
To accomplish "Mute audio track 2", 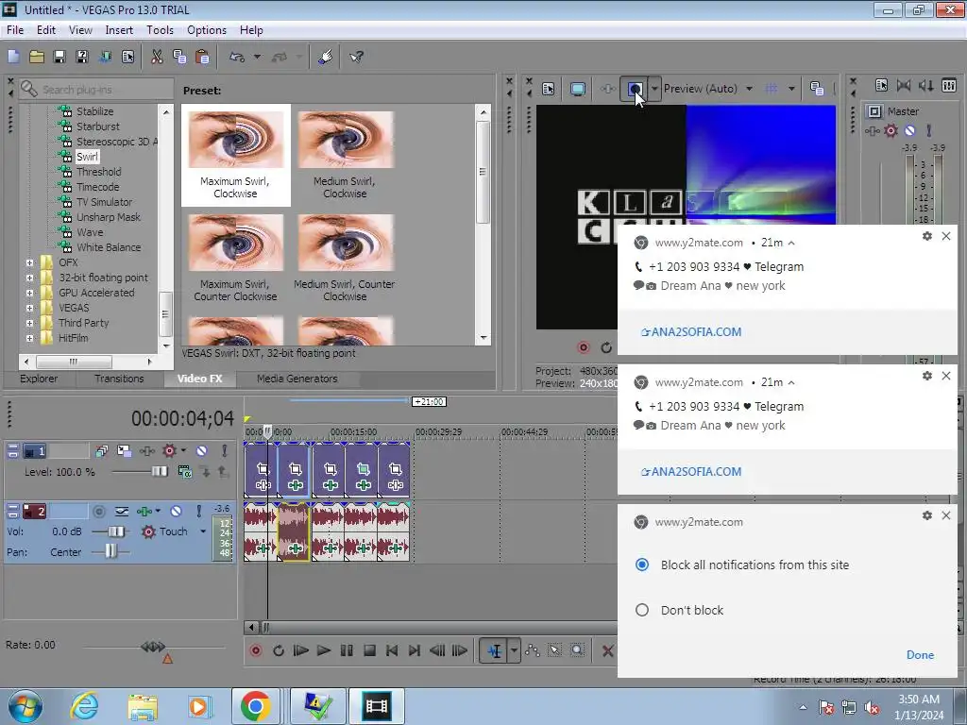I will coord(176,511).
